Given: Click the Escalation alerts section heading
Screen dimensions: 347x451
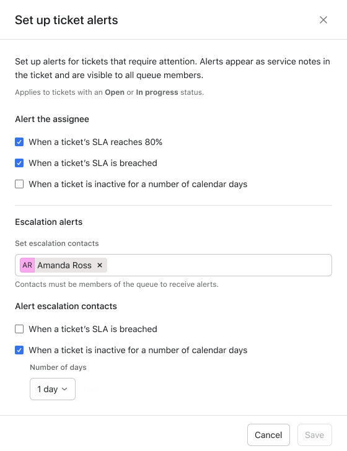Looking at the screenshot, I should coord(48,222).
